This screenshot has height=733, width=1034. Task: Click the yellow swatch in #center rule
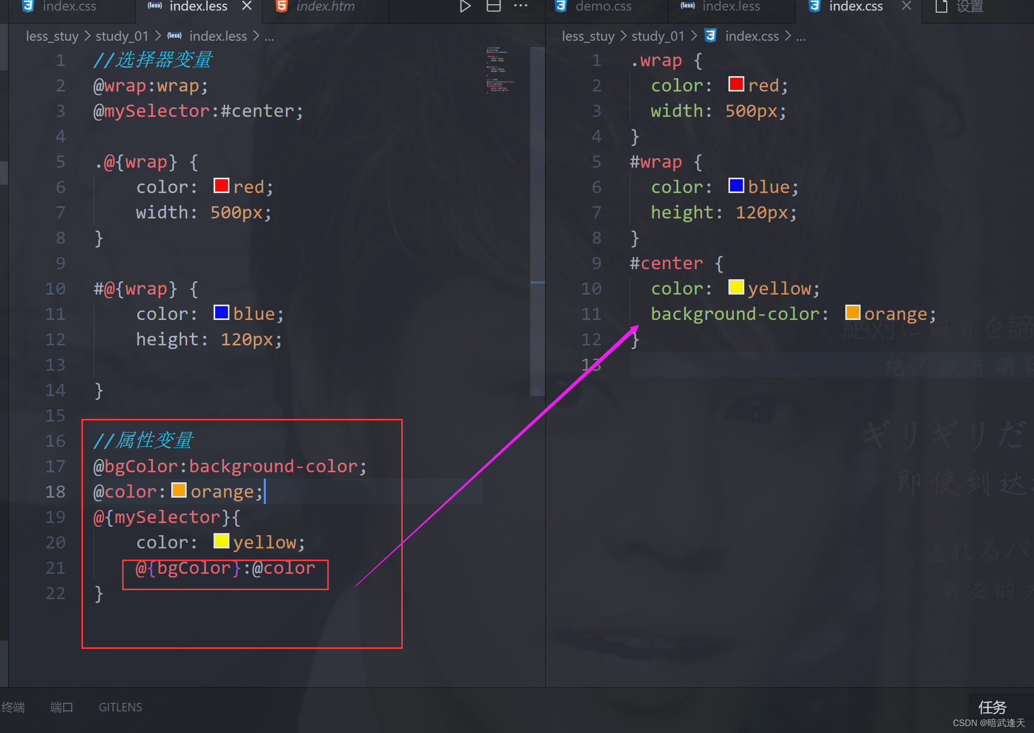coord(736,287)
